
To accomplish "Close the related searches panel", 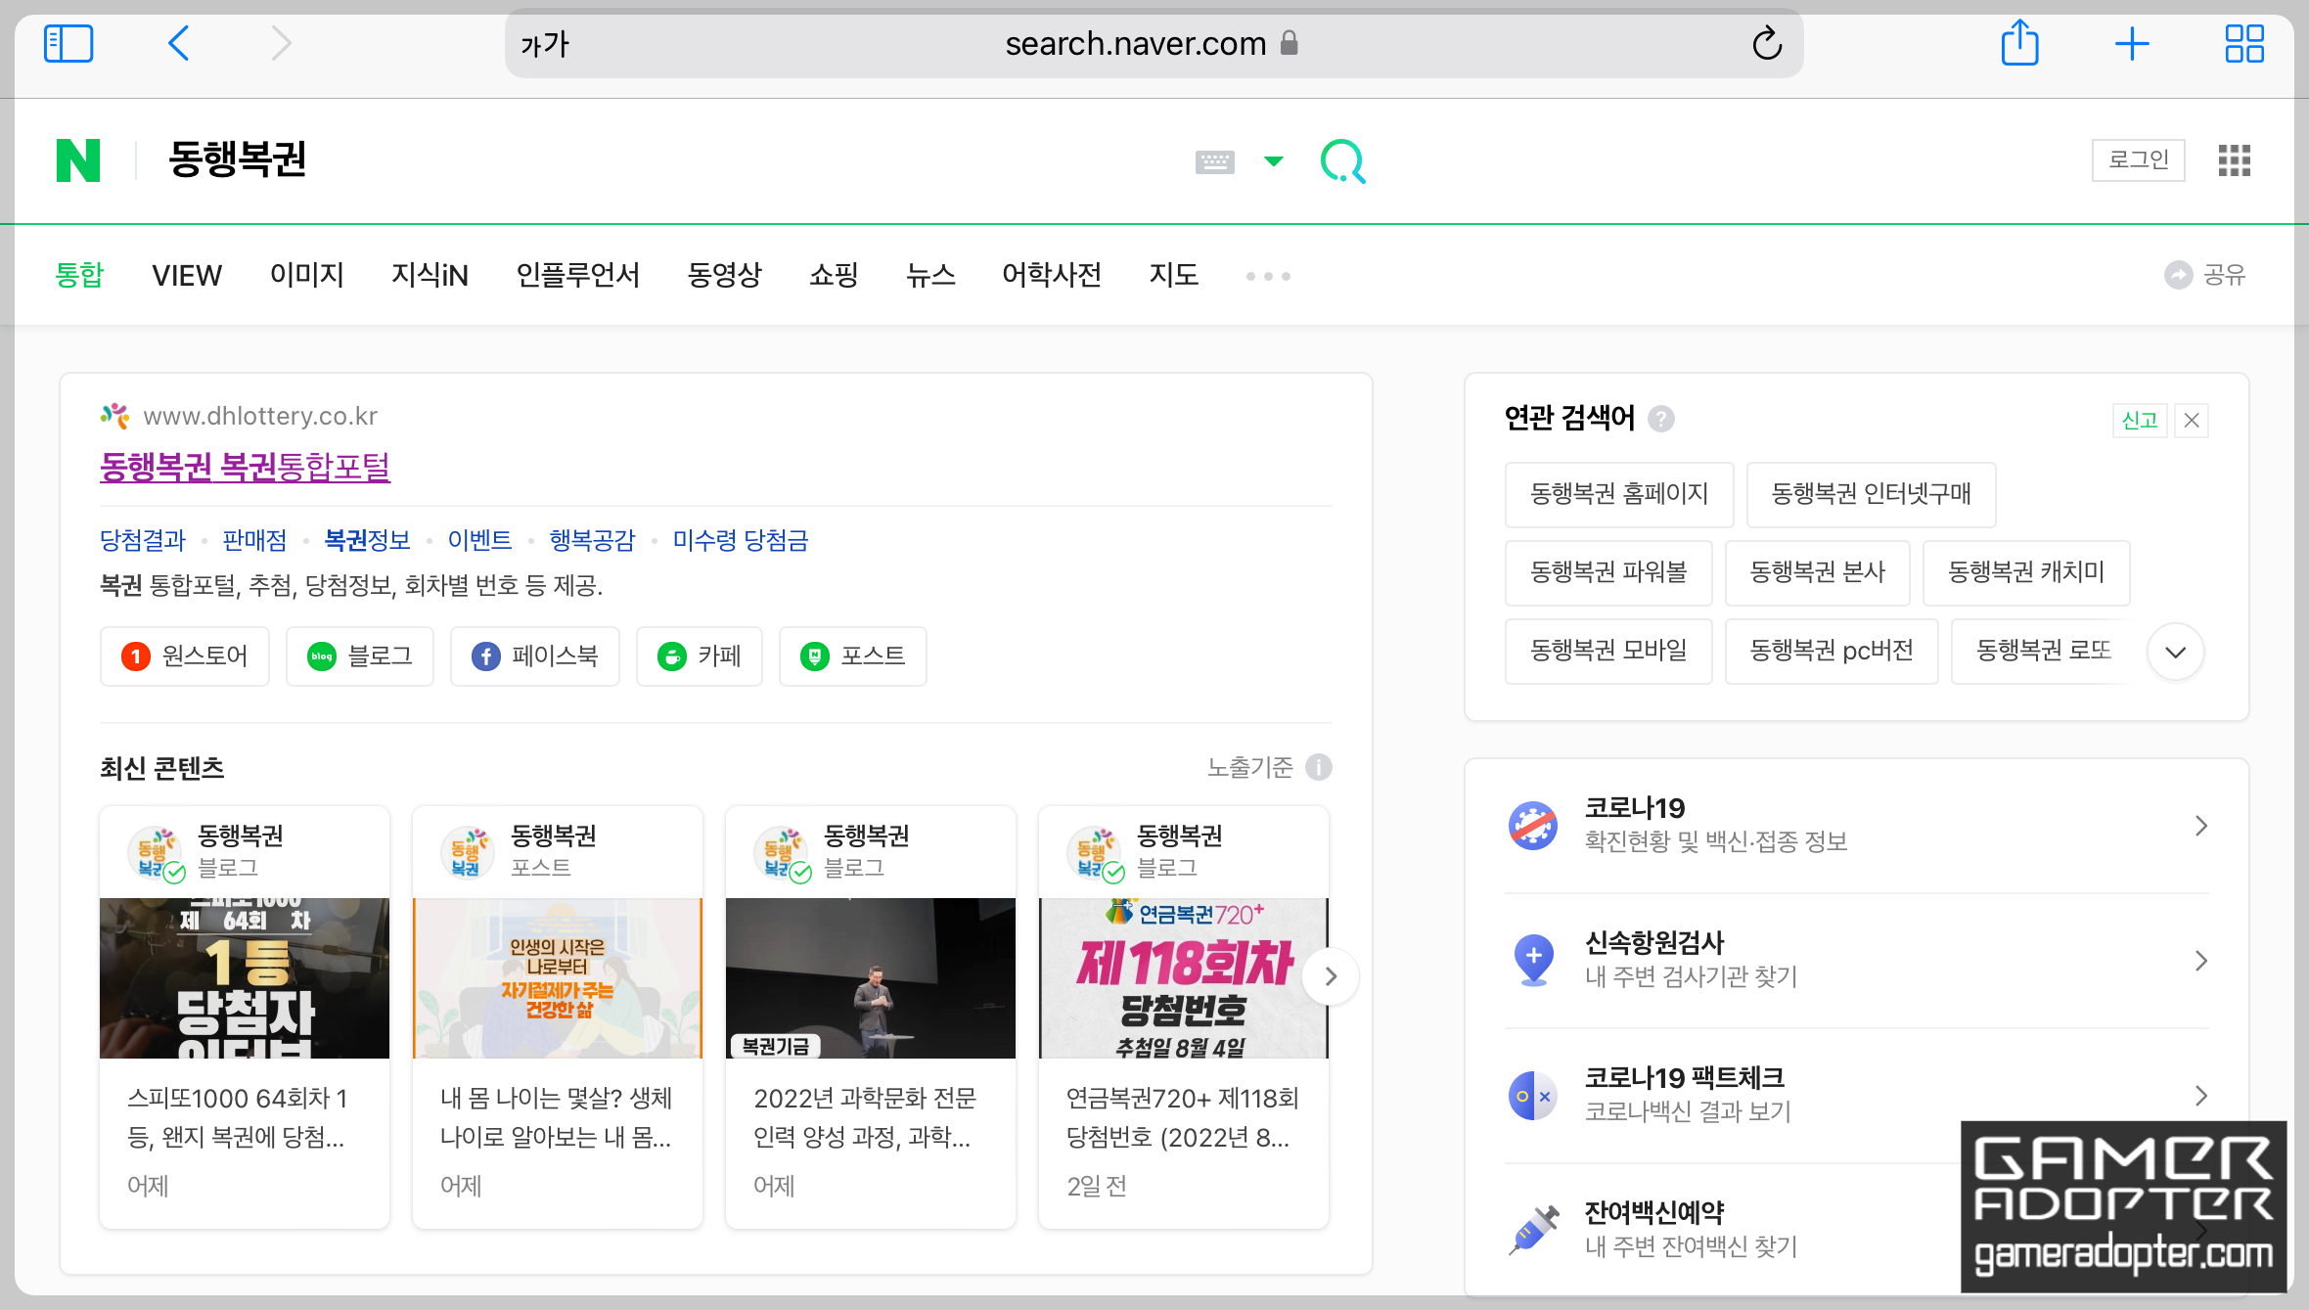I will click(x=2192, y=421).
